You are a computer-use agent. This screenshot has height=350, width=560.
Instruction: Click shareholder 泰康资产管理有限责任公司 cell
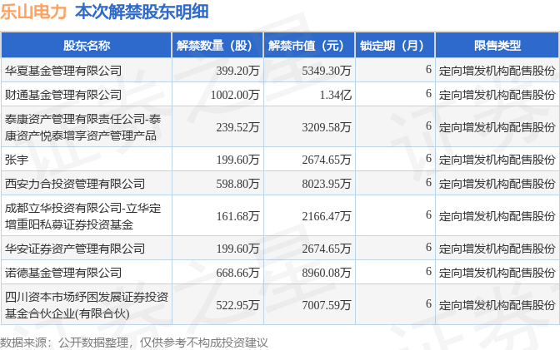click(87, 127)
